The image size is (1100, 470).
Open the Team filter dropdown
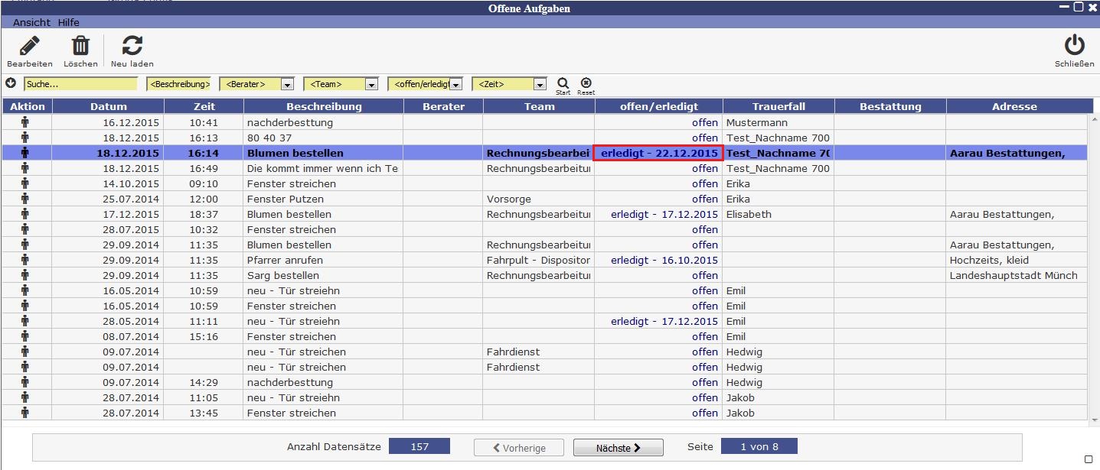[x=371, y=84]
